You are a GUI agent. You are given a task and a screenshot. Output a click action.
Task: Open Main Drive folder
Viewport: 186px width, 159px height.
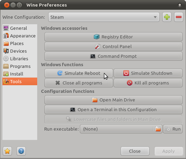pos(113,100)
